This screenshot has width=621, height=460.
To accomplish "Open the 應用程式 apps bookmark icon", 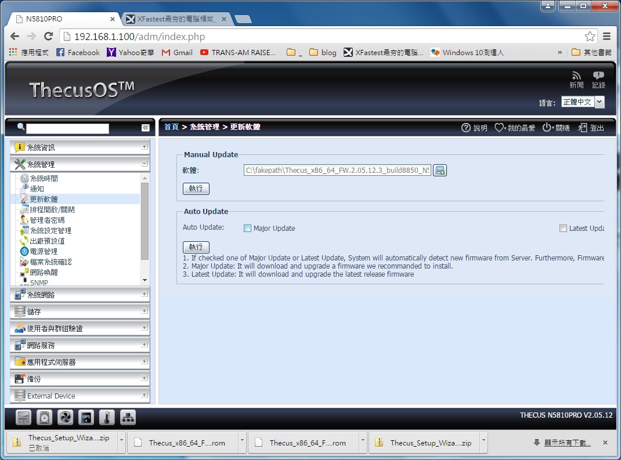I will pyautogui.click(x=13, y=52).
